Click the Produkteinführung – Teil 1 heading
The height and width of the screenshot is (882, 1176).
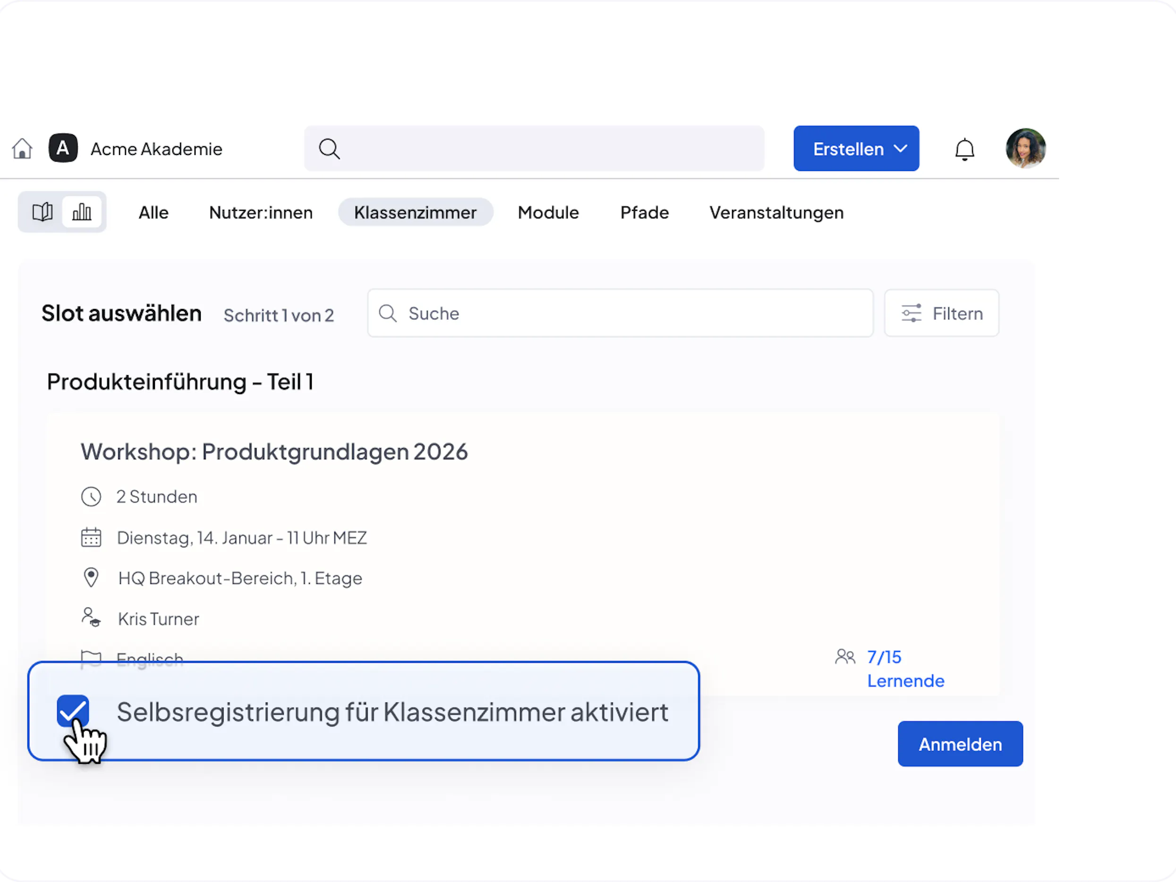pos(180,382)
